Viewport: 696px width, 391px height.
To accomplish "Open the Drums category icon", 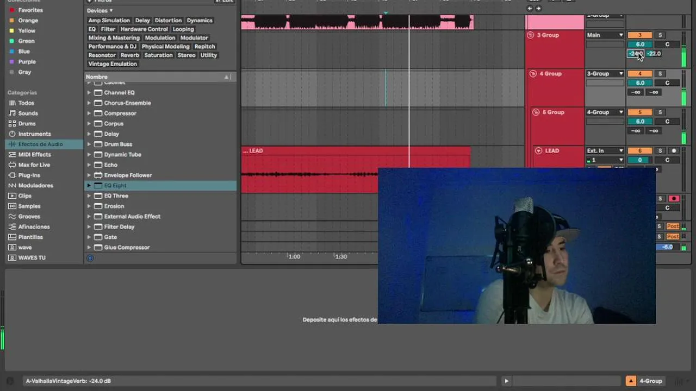I will [12, 124].
